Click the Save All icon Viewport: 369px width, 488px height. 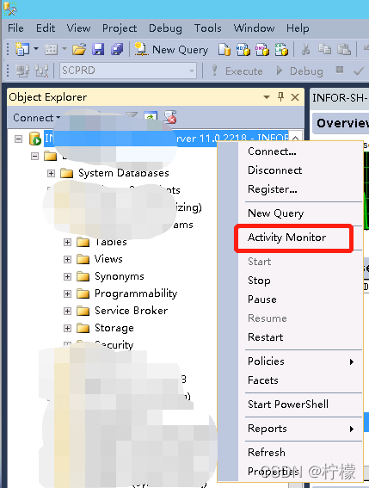coord(117,49)
